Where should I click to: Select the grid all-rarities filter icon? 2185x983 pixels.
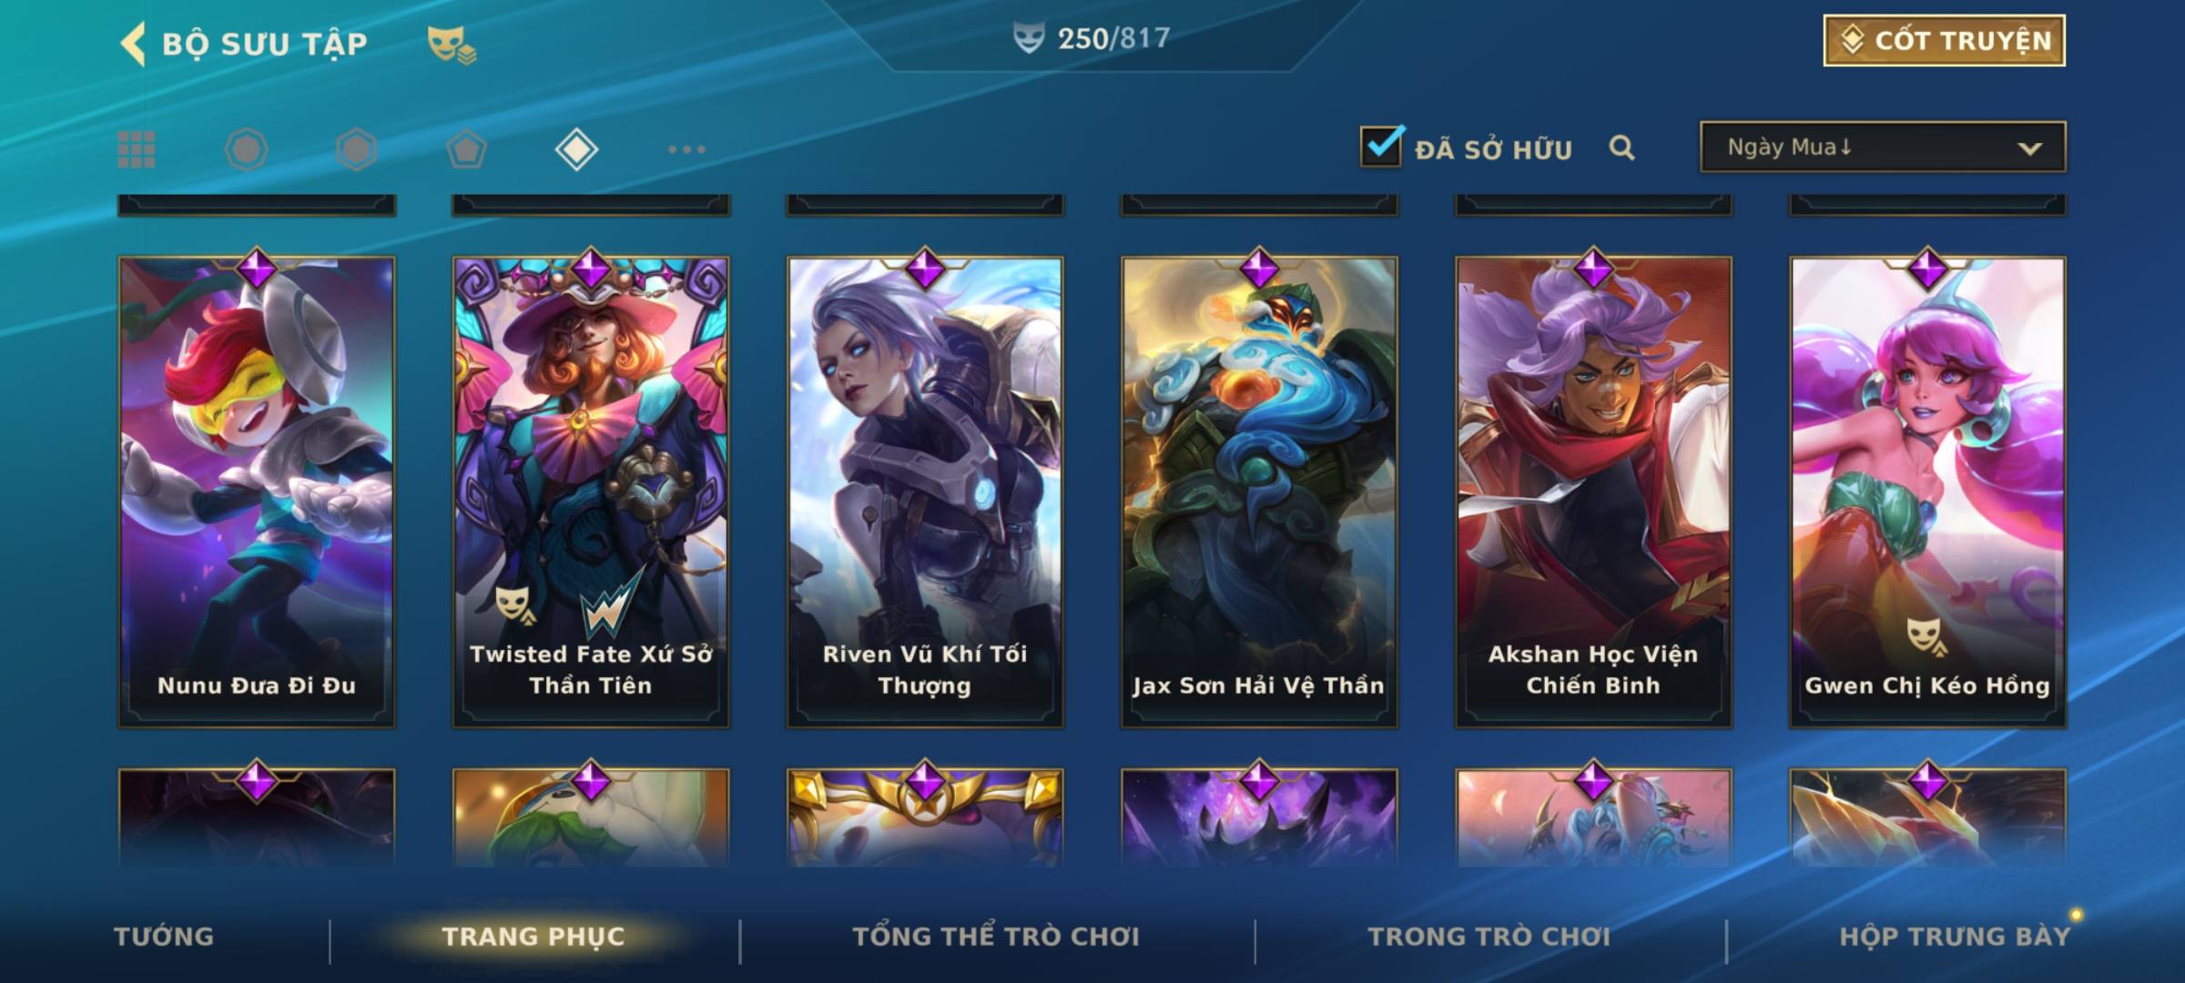tap(137, 149)
